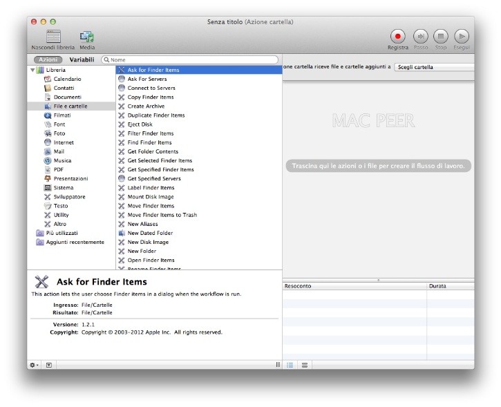This screenshot has width=501, height=407.
Task: Select the Get Folder Contents action
Action: pyautogui.click(x=199, y=151)
